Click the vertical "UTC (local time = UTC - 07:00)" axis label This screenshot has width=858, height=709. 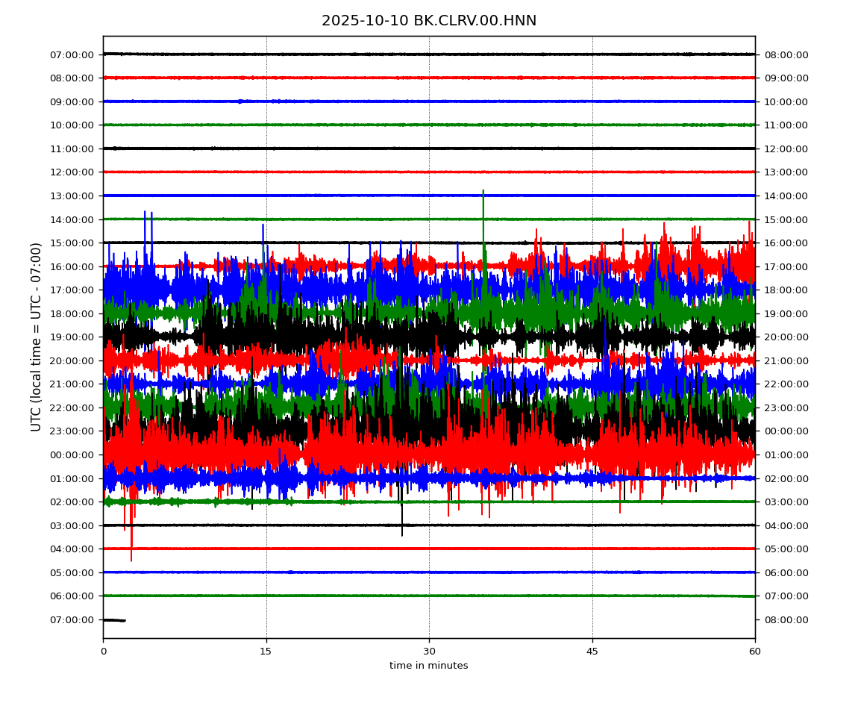click(x=37, y=337)
